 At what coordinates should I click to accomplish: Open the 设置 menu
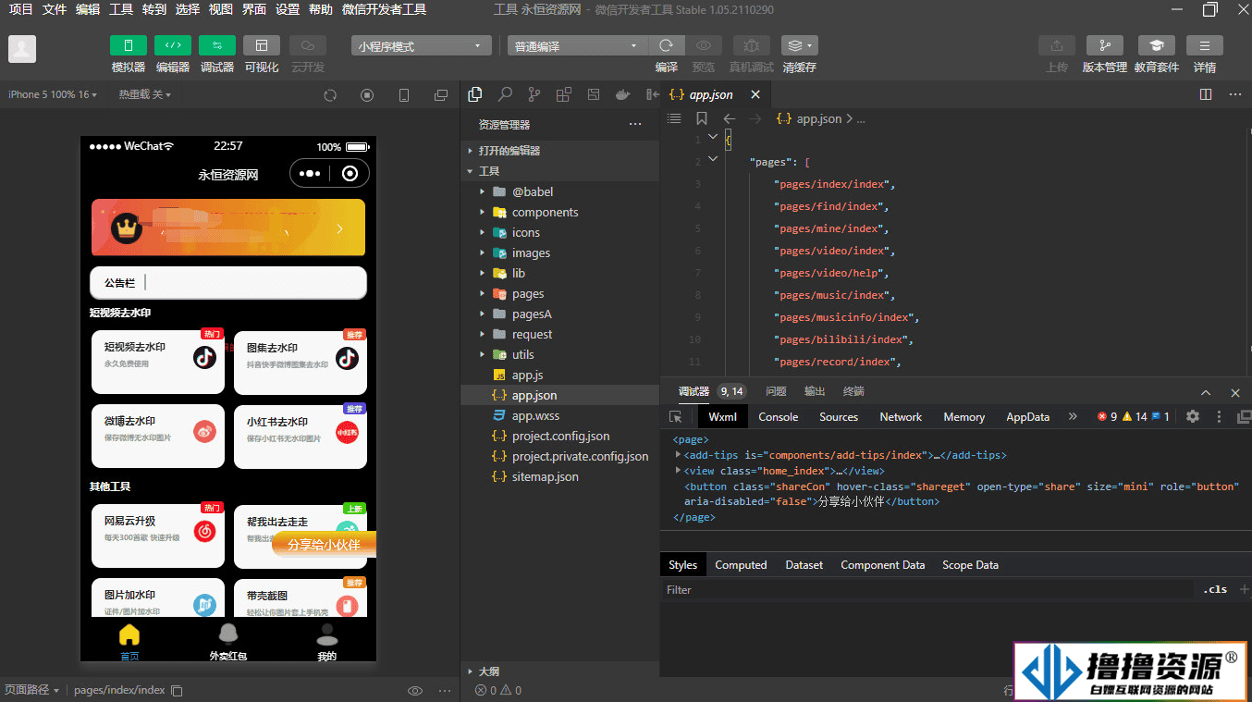coord(288,9)
